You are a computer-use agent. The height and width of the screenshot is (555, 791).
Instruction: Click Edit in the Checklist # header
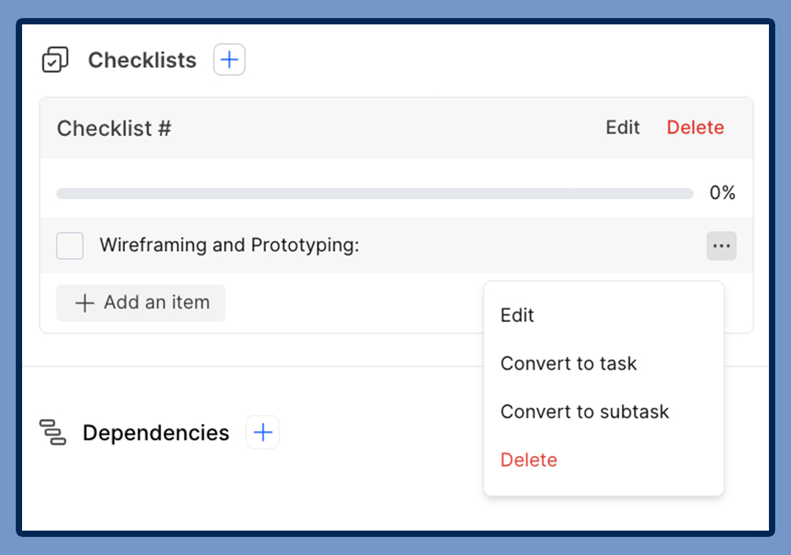[x=623, y=127]
